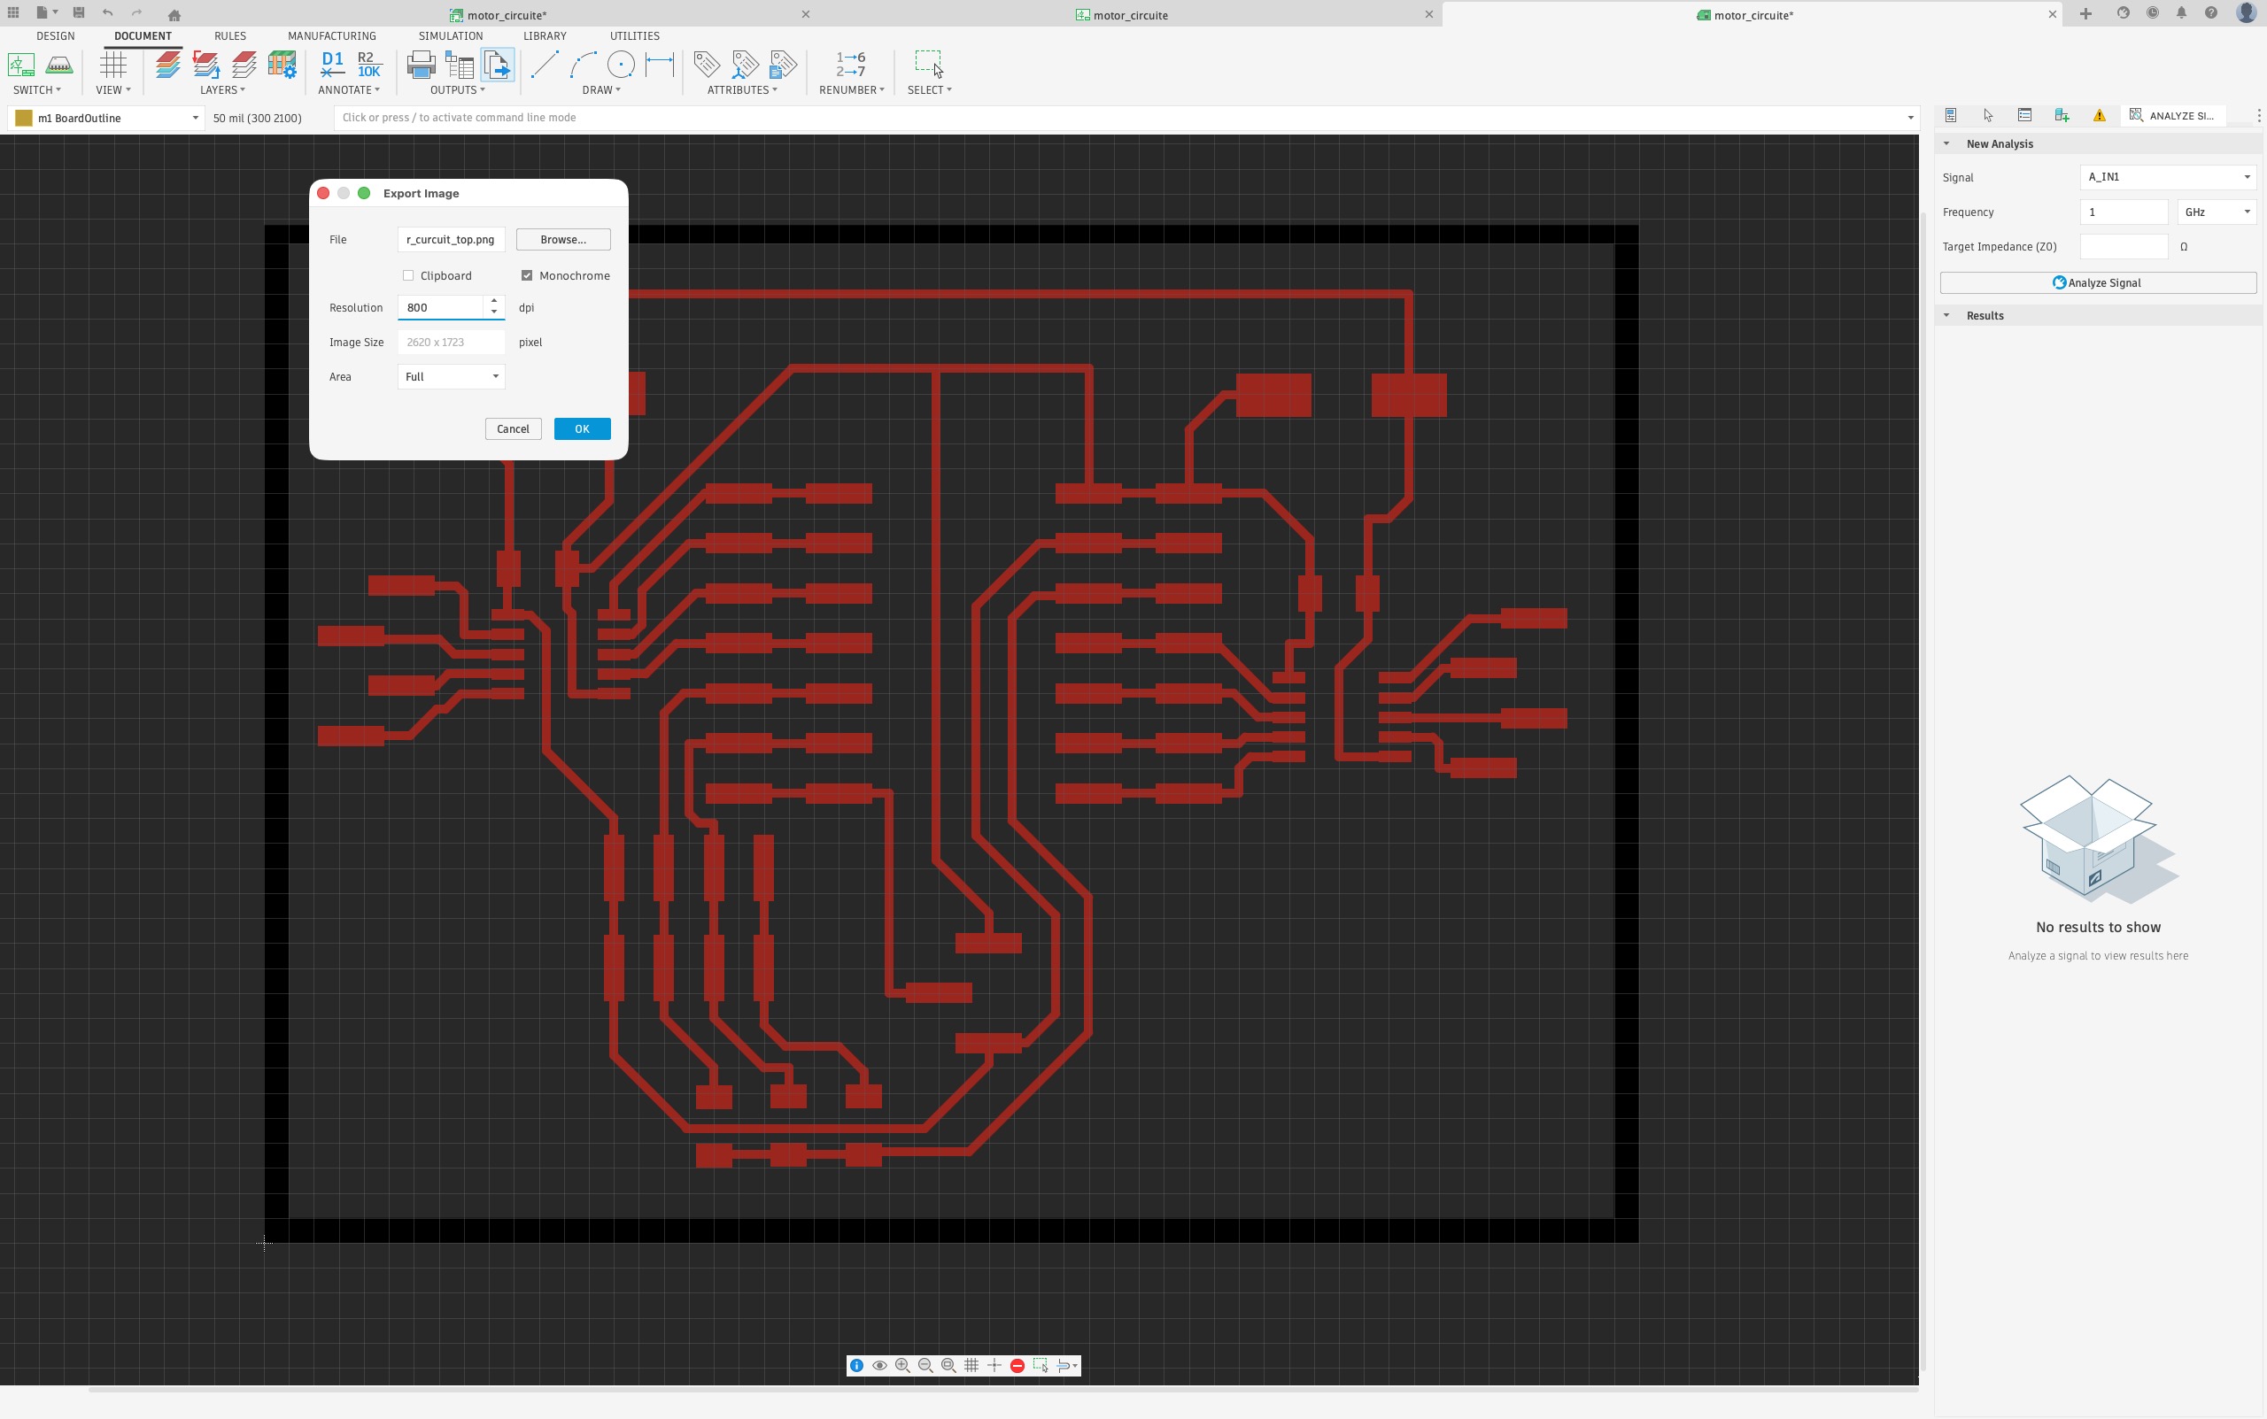This screenshot has width=2267, height=1419.
Task: Open the Print output icon
Action: pyautogui.click(x=421, y=65)
